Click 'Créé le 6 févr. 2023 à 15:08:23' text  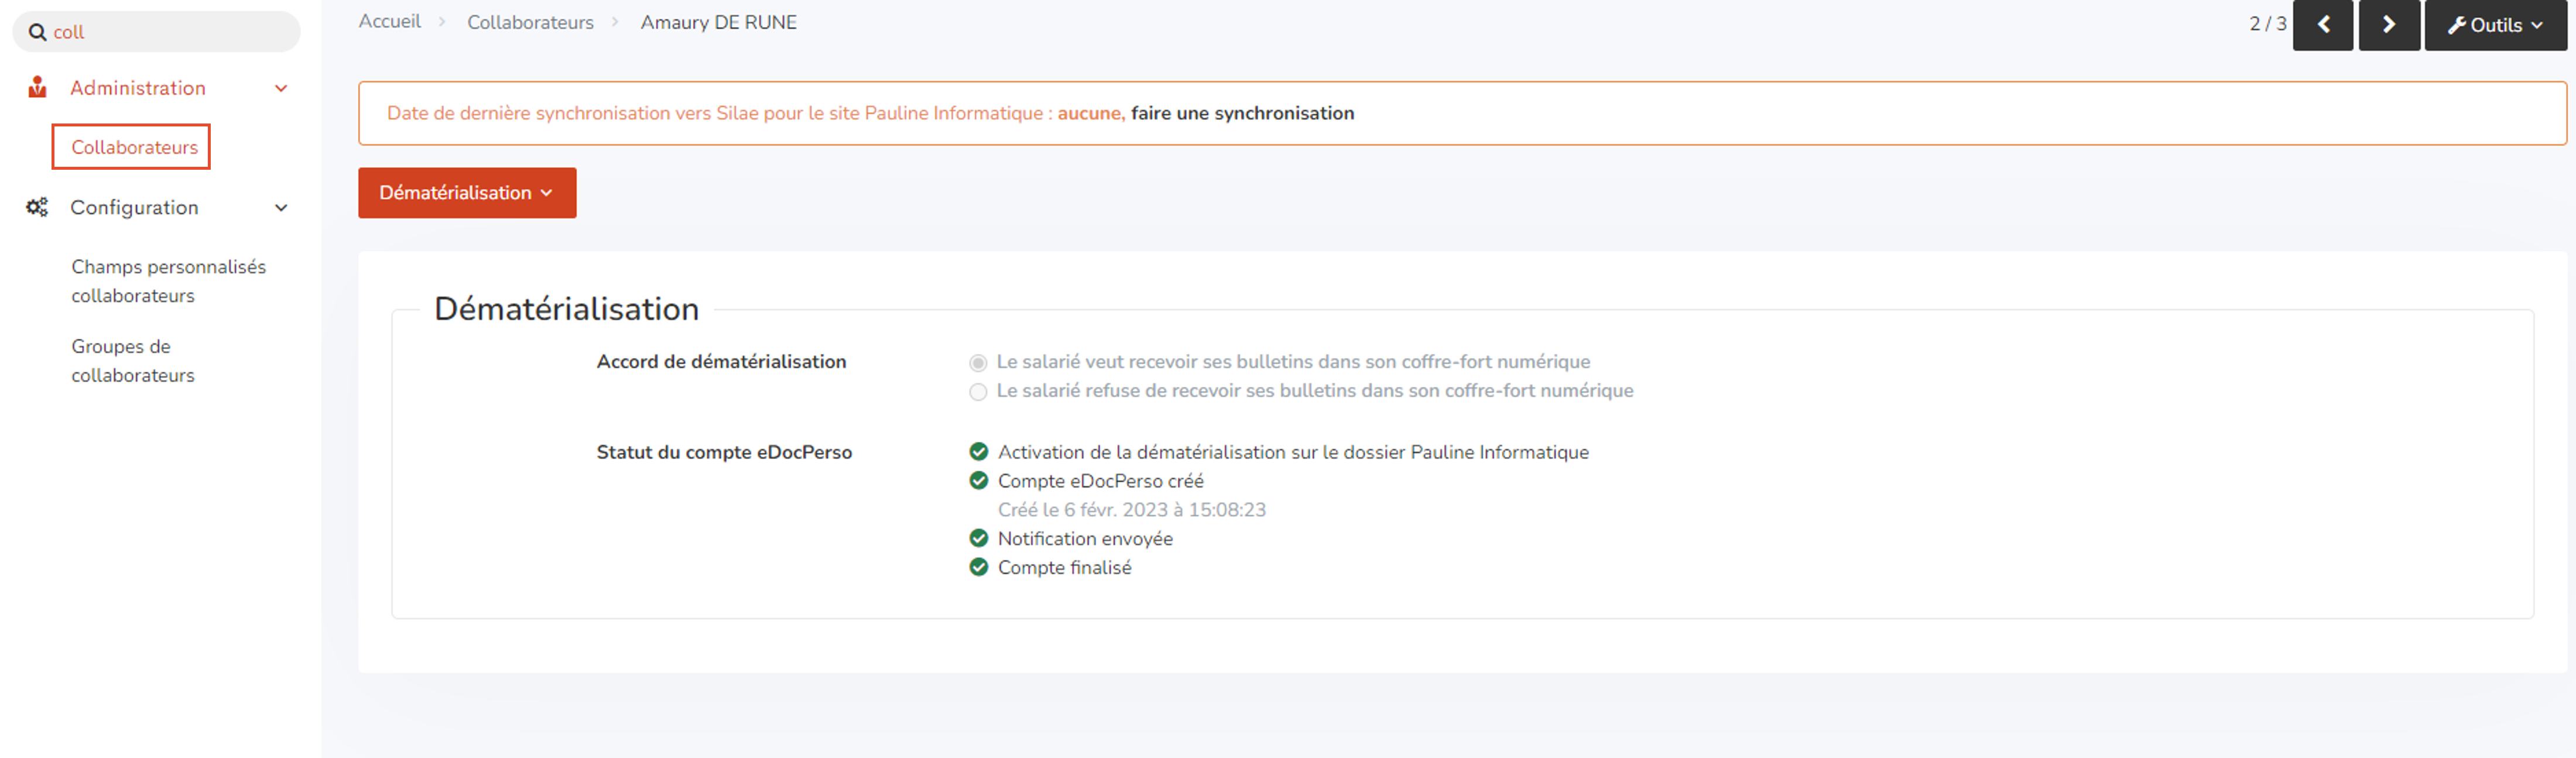(x=1131, y=510)
